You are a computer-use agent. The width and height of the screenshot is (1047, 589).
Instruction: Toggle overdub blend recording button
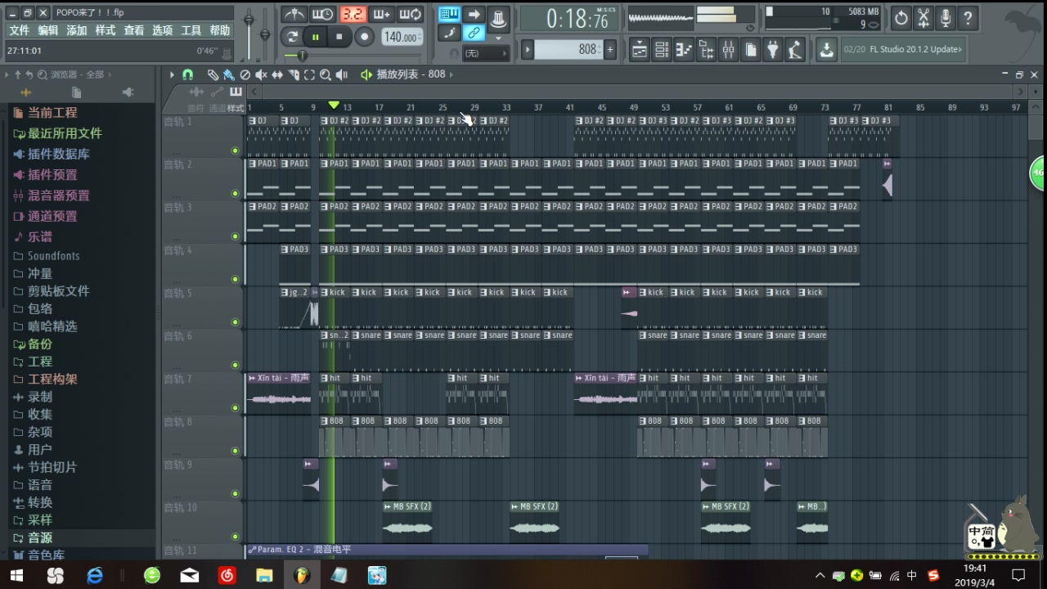(381, 14)
